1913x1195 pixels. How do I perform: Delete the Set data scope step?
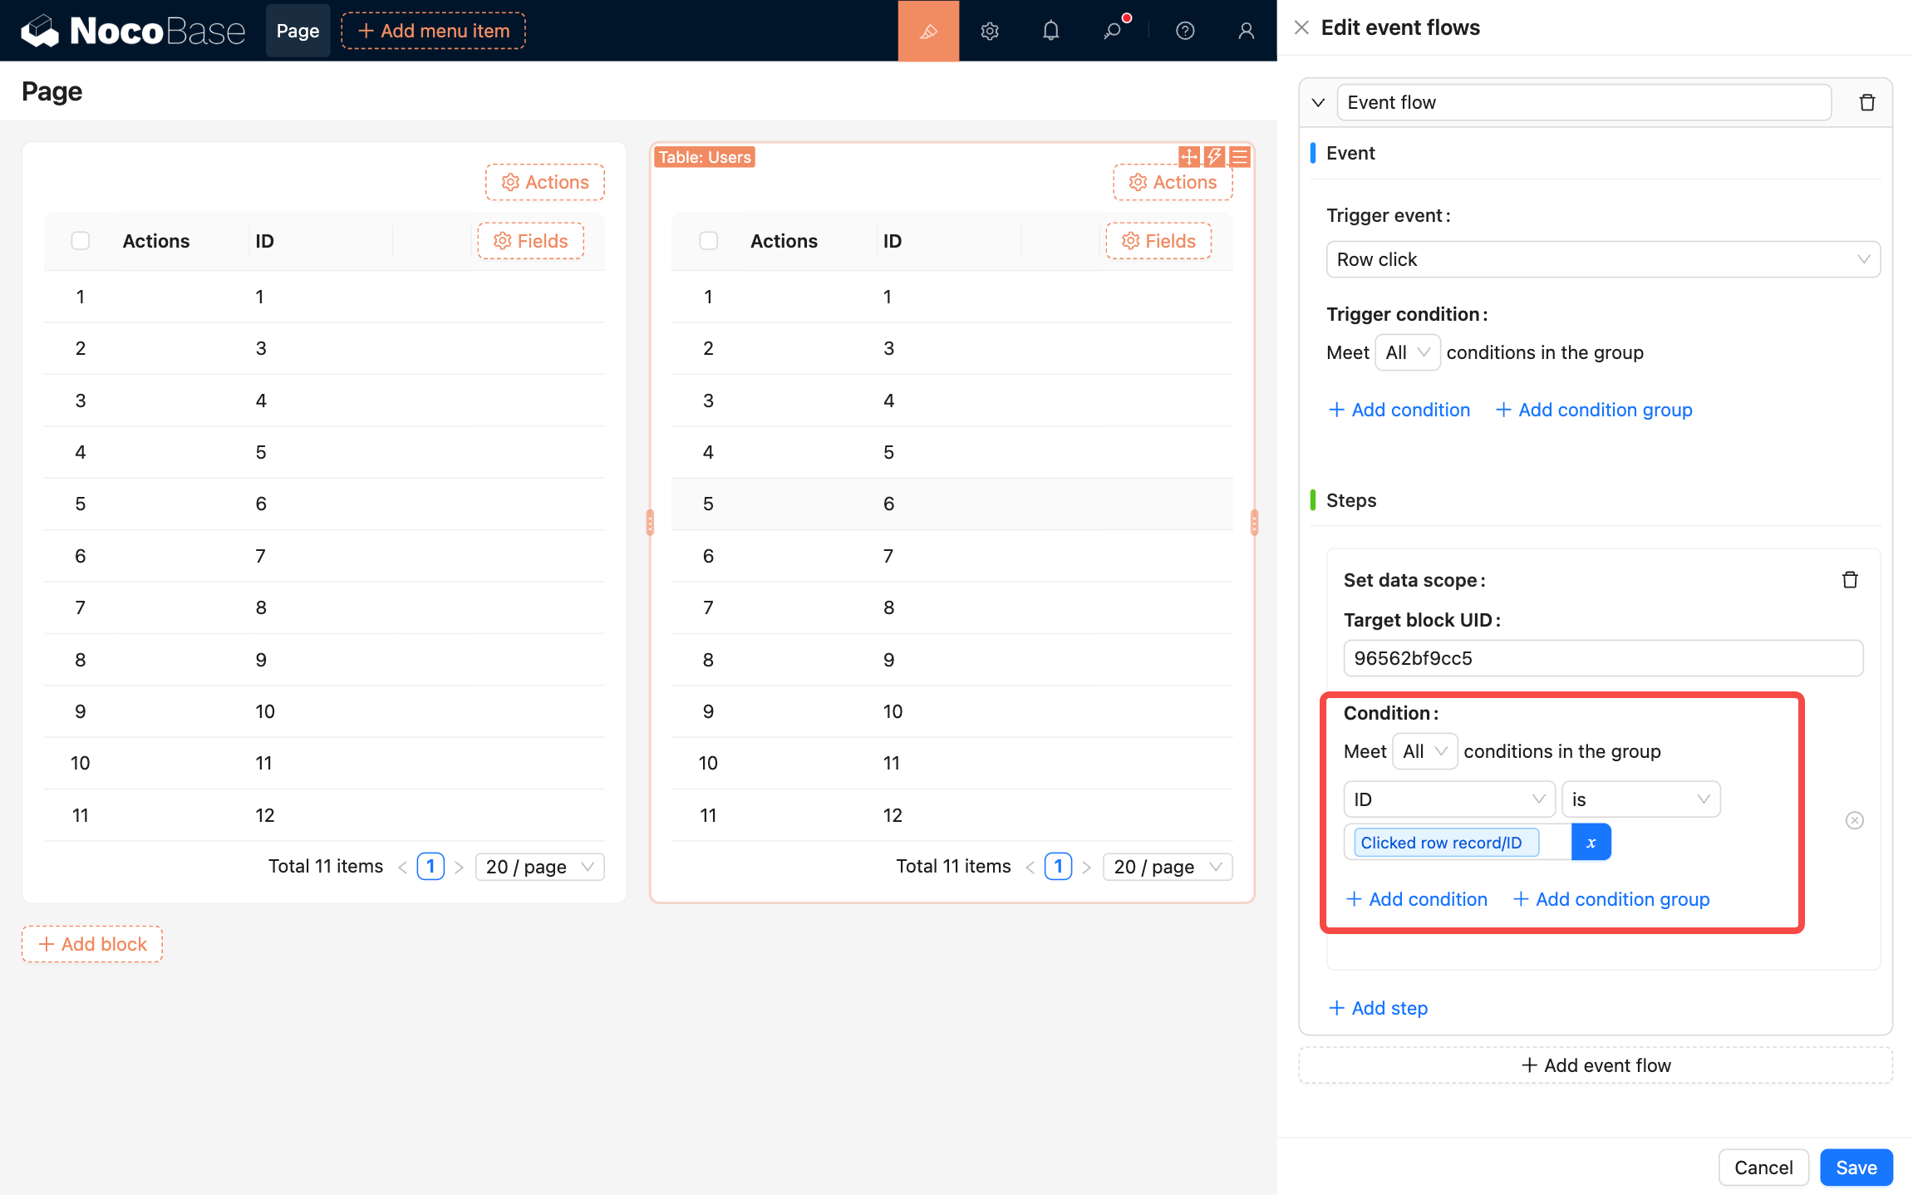[x=1849, y=580]
